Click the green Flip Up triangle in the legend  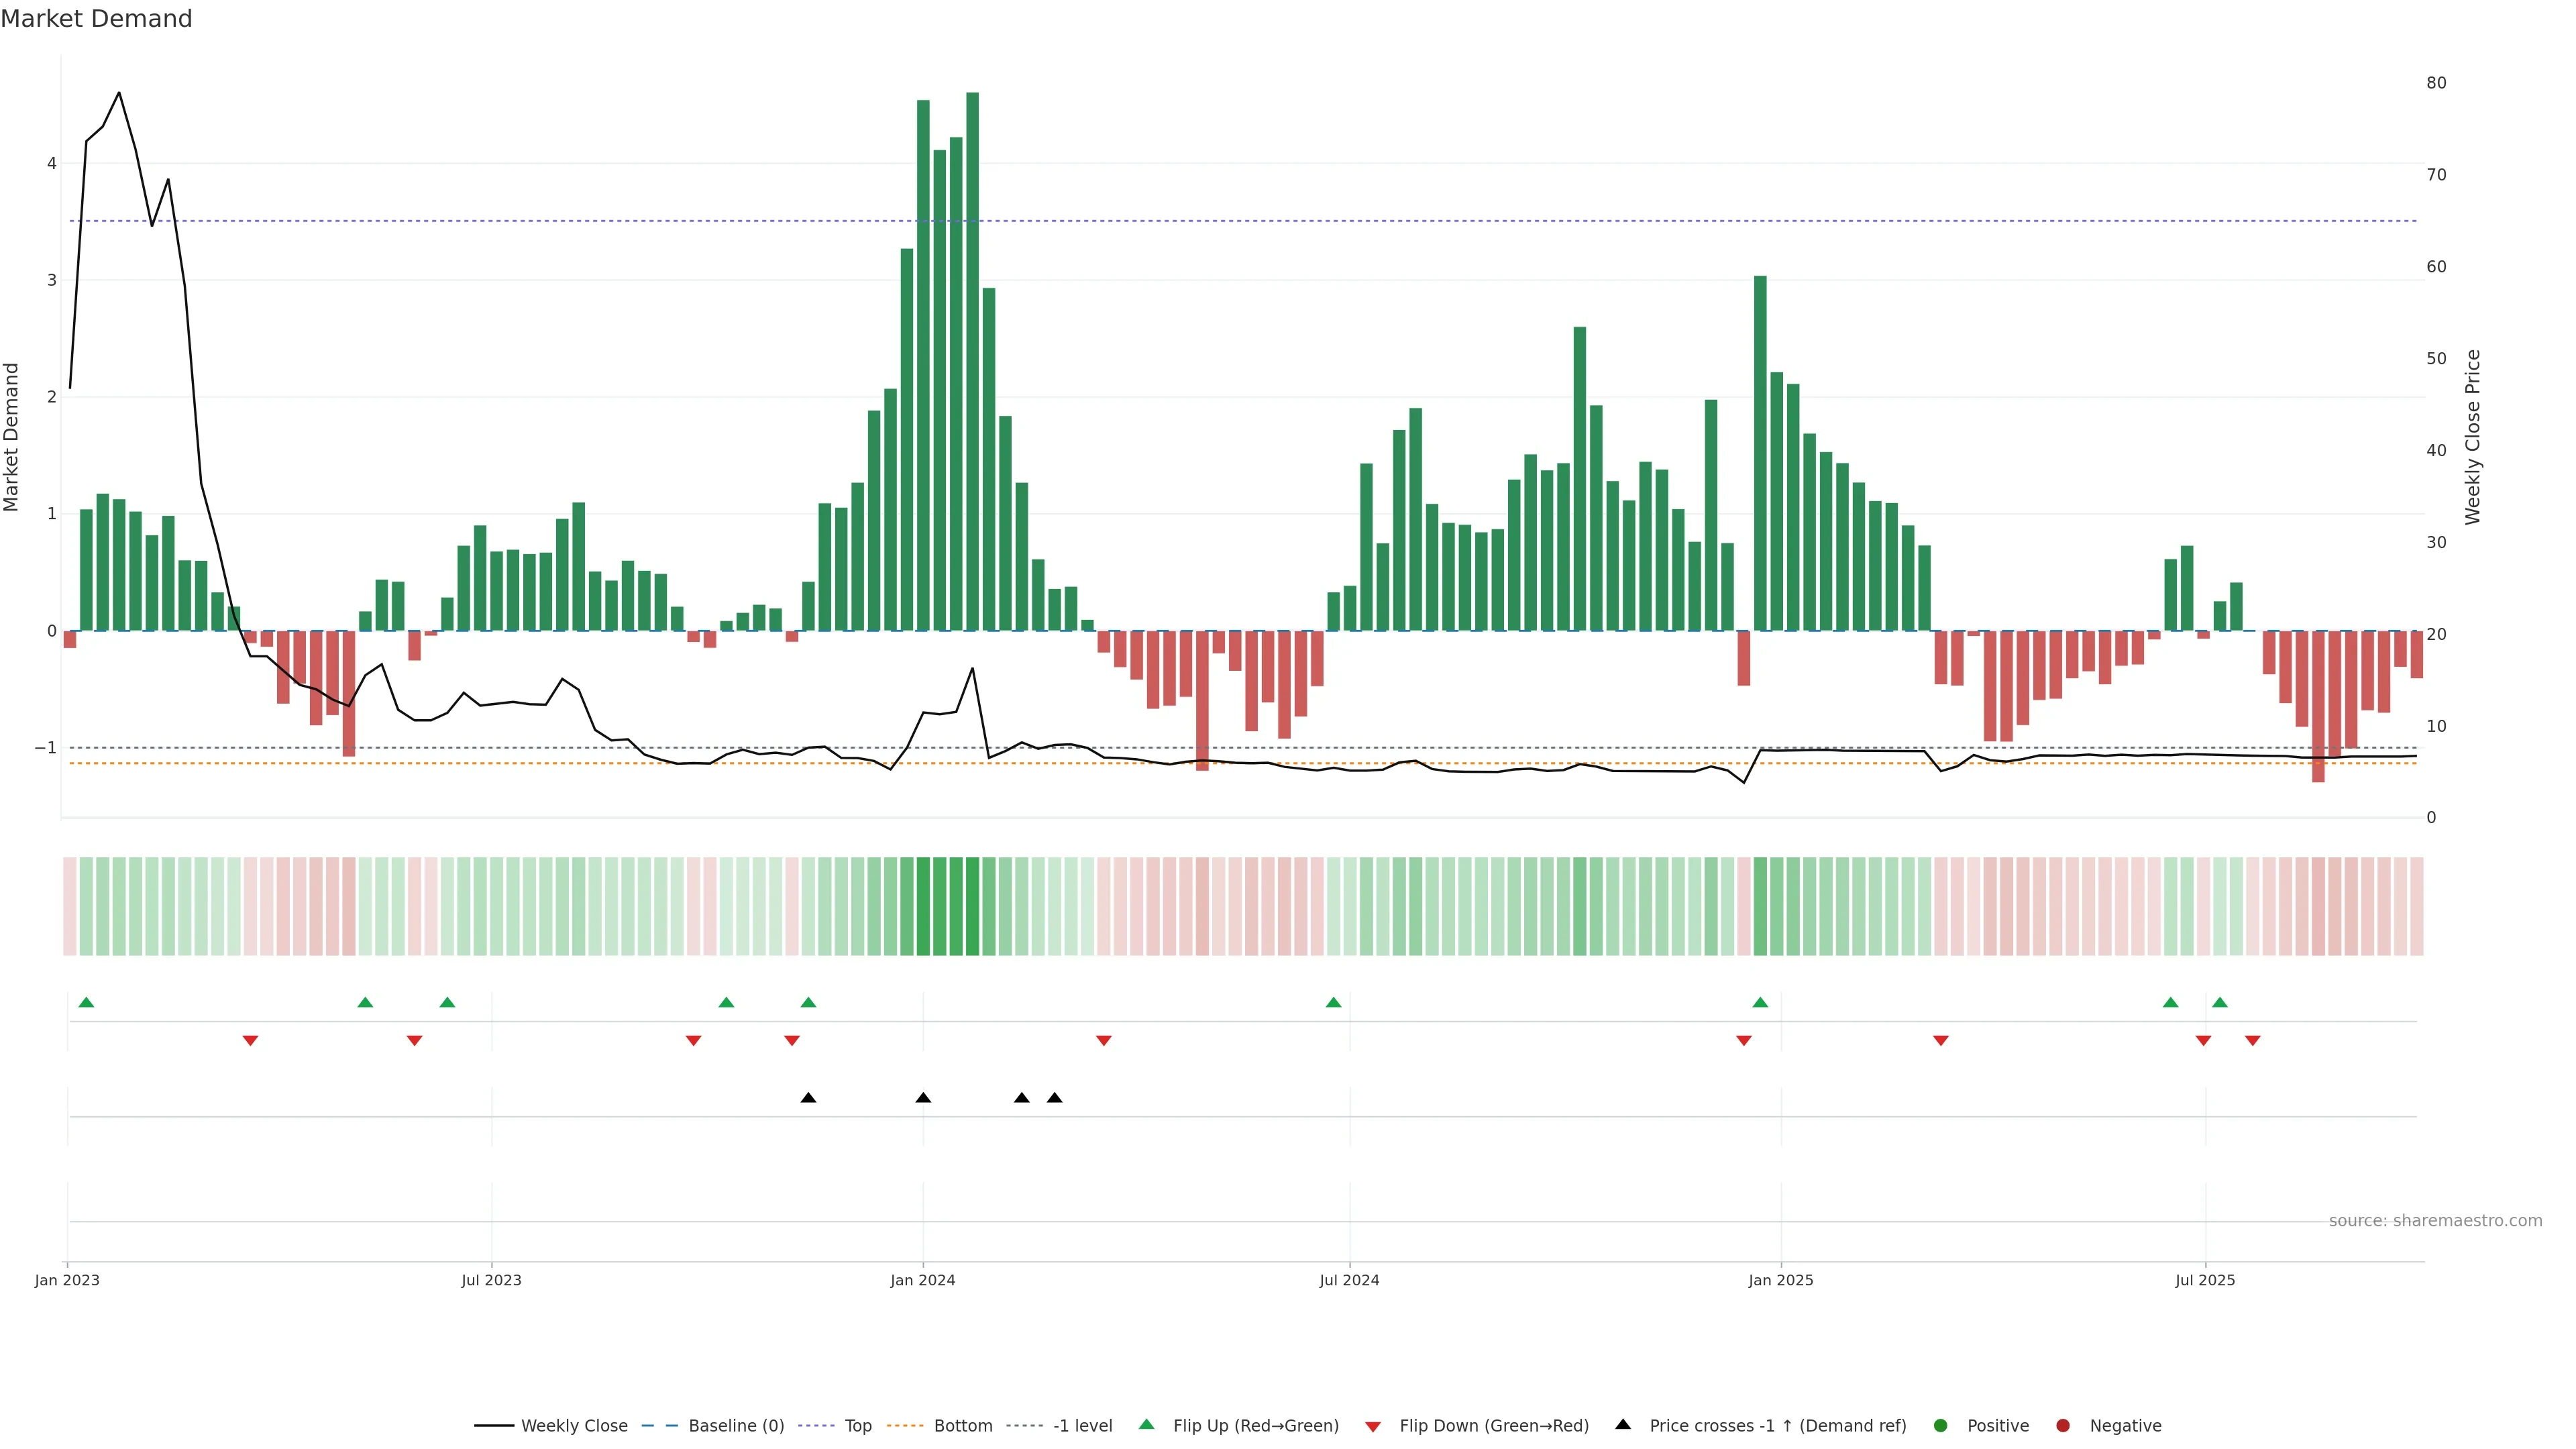click(1146, 1424)
